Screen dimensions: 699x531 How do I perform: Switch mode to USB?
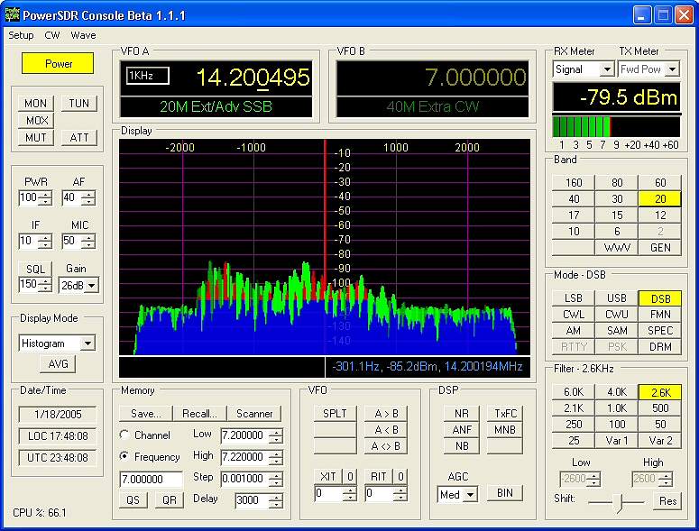point(617,298)
